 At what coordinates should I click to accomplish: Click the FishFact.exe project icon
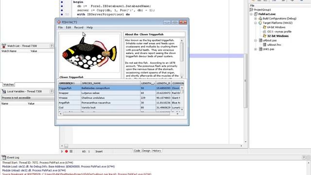pyautogui.click(x=256, y=14)
